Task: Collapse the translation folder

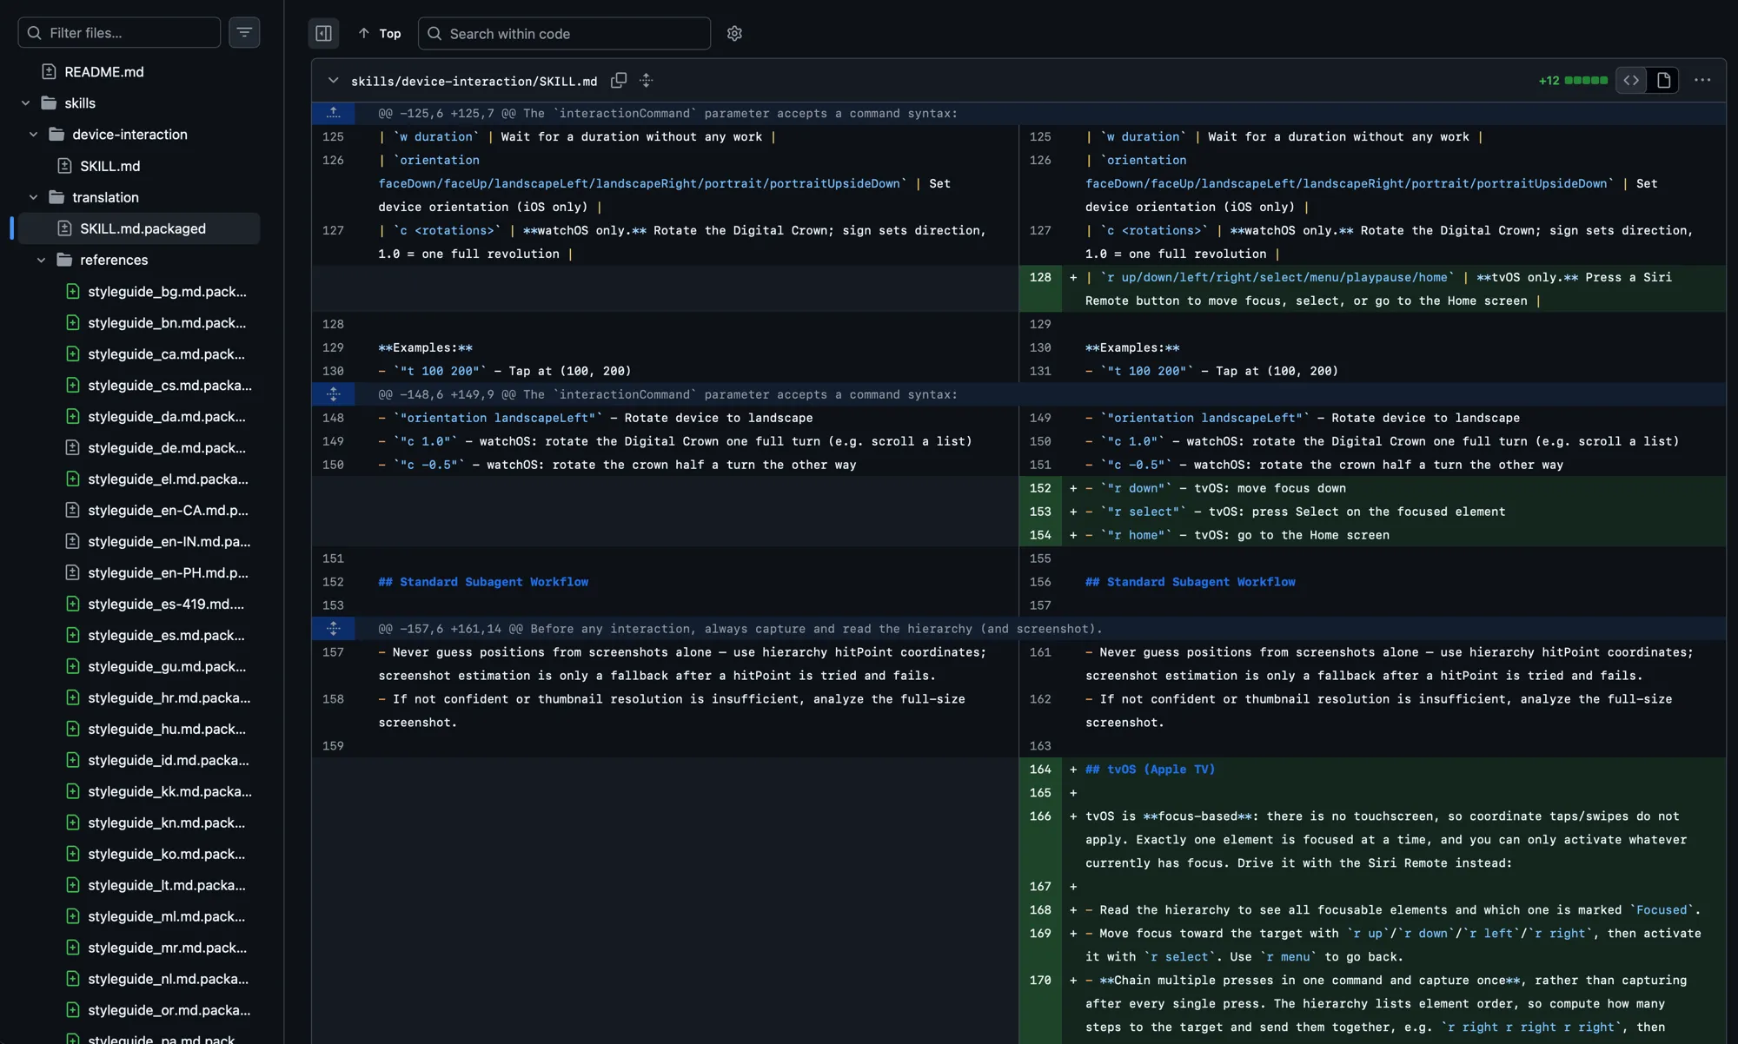Action: point(34,197)
